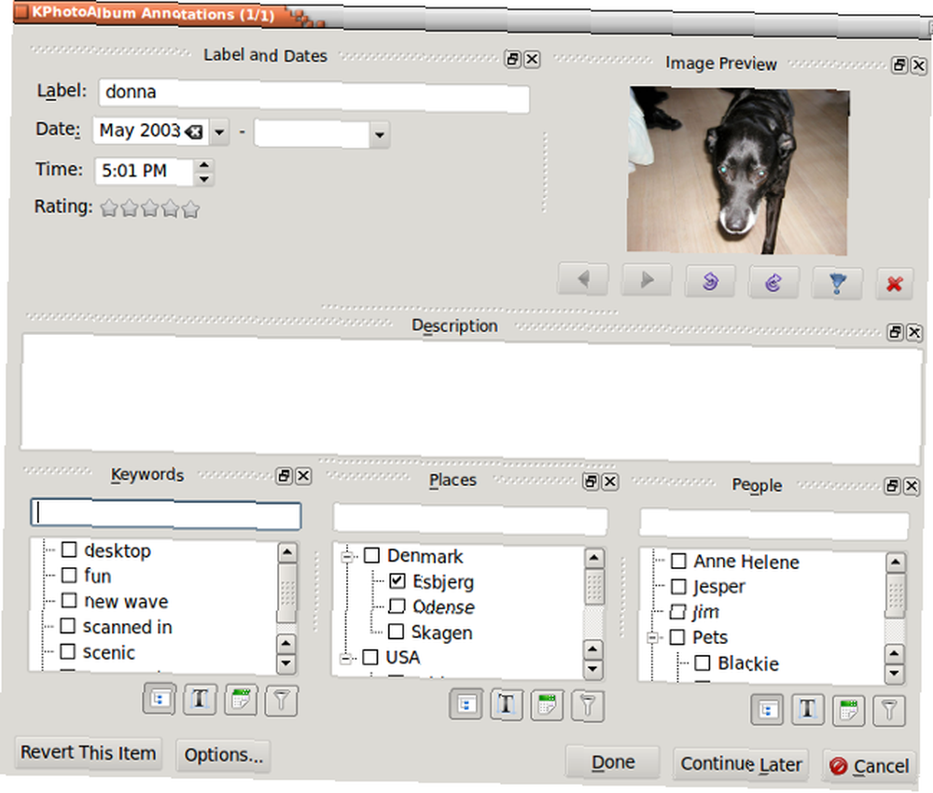
Task: Rotate image clockwise in preview
Action: click(x=773, y=282)
